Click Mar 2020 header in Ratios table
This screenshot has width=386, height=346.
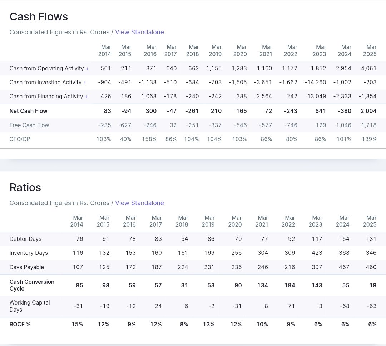point(235,221)
